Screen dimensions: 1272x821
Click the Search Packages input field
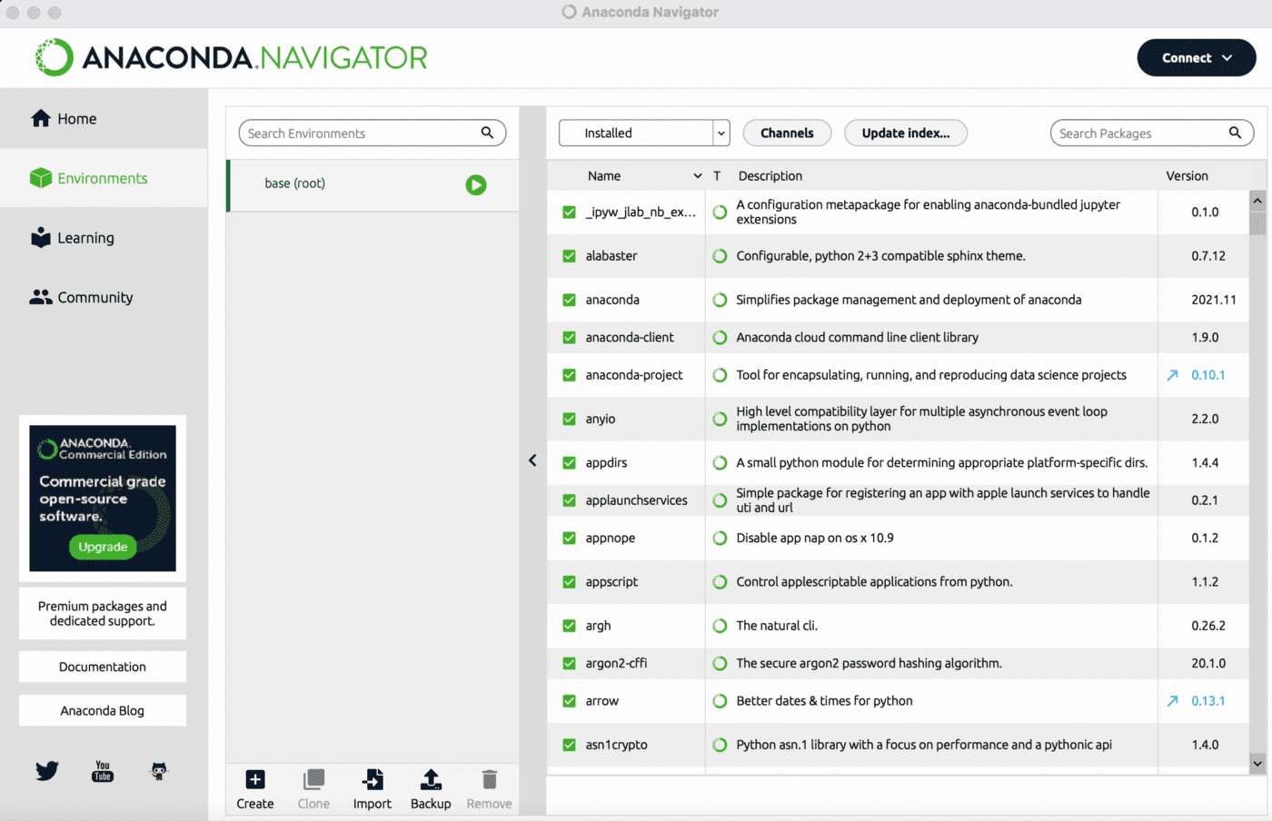tap(1140, 134)
